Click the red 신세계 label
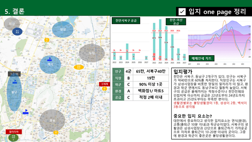 coord(104,84)
